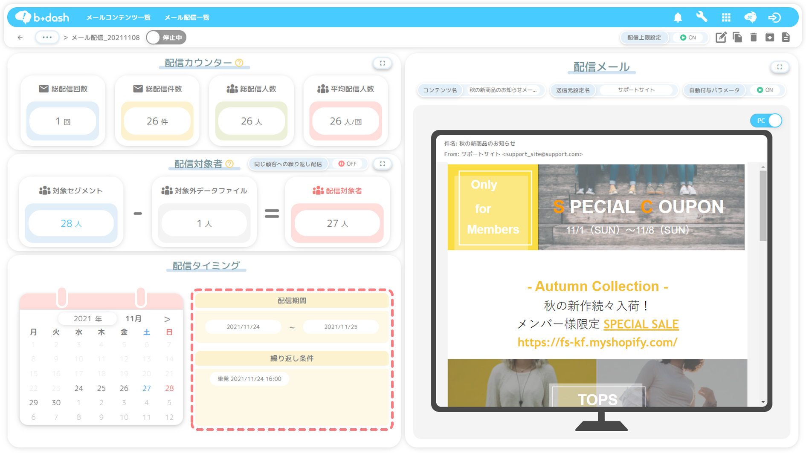Click the 平均配信人数 26 人/回 counter
Viewport: 806px width, 453px height.
click(345, 121)
